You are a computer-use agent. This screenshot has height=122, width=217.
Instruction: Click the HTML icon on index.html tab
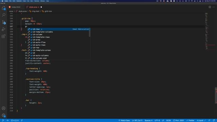[x=10, y=7]
